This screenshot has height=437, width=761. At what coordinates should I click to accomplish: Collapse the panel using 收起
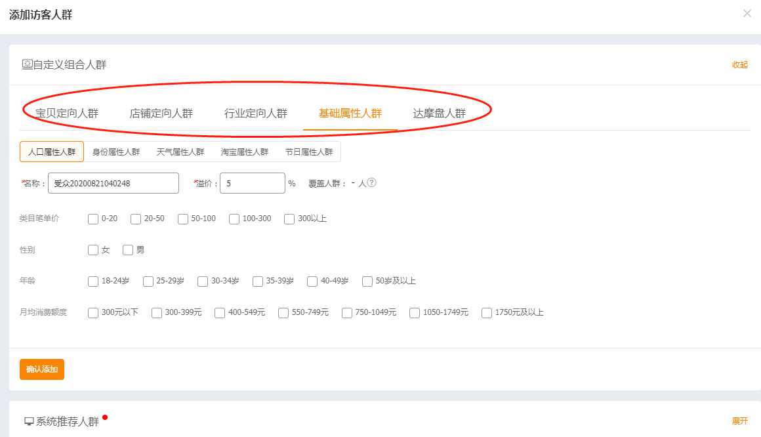pyautogui.click(x=739, y=64)
